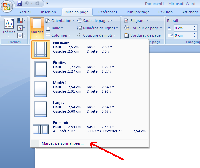Expand theme effects dropdown arrow
Screen dimensions: 200x168
coord(24,35)
